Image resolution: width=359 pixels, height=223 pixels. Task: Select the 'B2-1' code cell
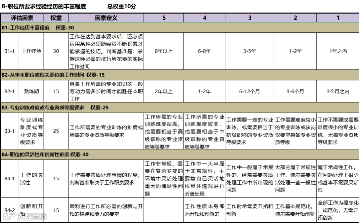10,91
